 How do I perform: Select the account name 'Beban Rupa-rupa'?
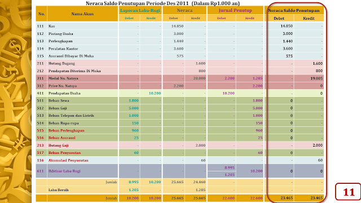click(64, 123)
